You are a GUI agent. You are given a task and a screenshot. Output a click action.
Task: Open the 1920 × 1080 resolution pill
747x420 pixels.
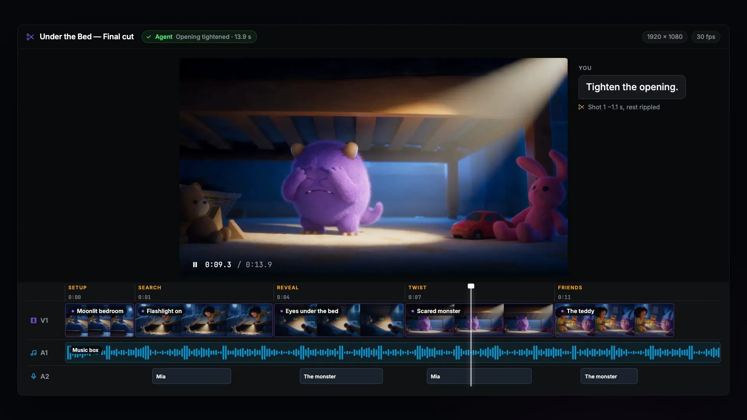[665, 37]
